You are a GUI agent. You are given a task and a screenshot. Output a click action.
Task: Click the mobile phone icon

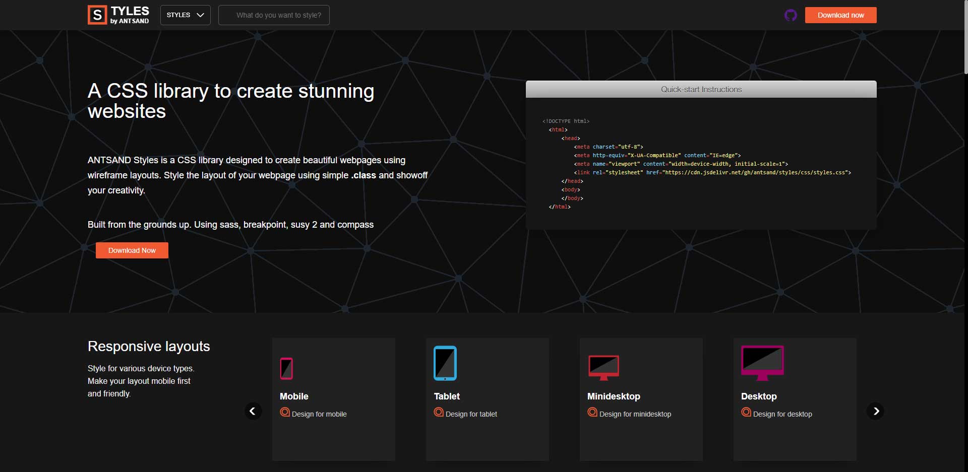pos(286,368)
